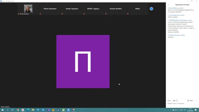
Task: Open the orange circle app on taskbar
Action: click(x=53, y=110)
